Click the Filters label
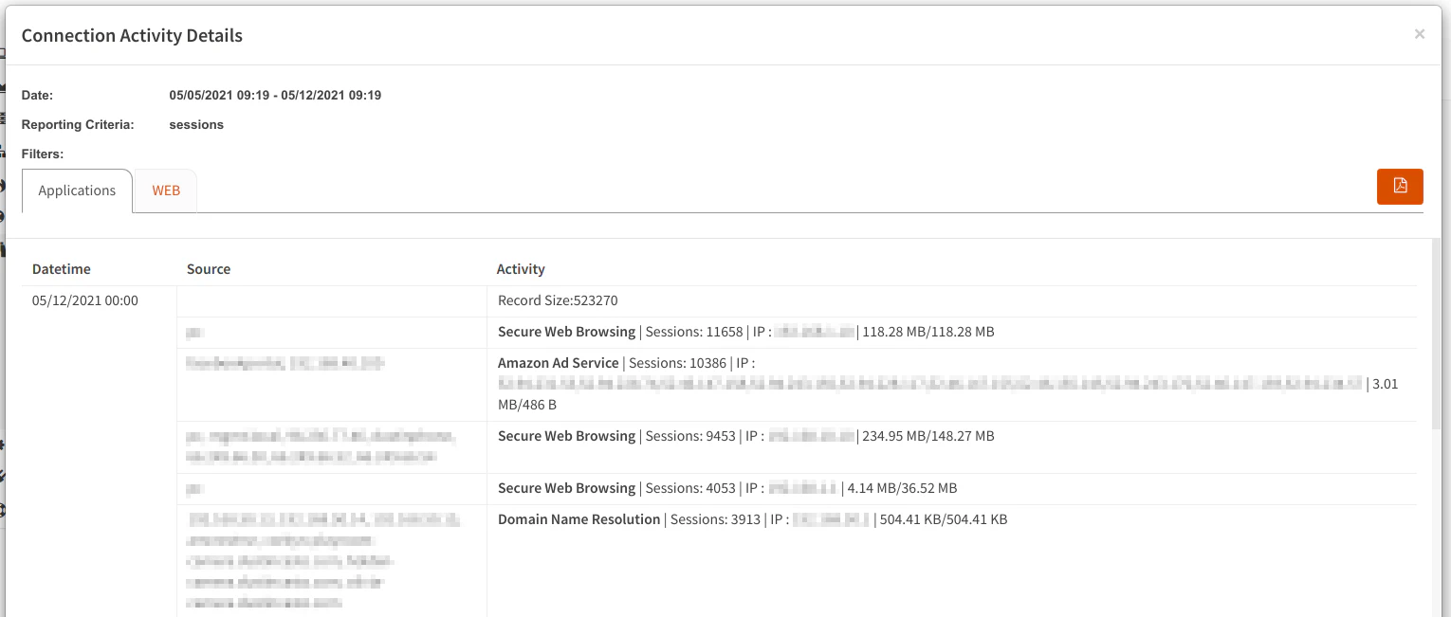Screen dimensions: 1451x617 tap(43, 154)
